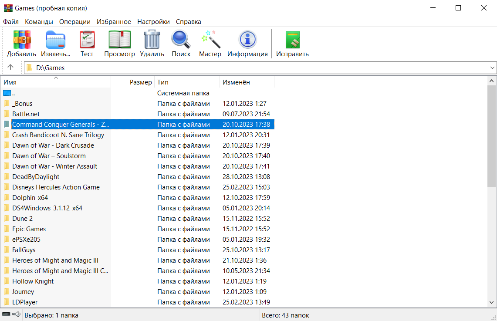This screenshot has height=321, width=497.
Task: Select the DS4Windows_3.1.12_x64 folder
Action: click(x=47, y=208)
